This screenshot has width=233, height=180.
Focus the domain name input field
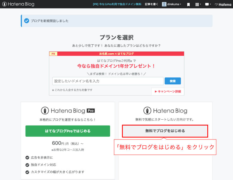pyautogui.click(x=108, y=81)
